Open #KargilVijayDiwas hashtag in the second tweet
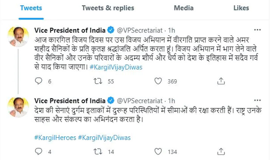Image resolution: width=279 pixels, height=160 pixels. coord(104,137)
